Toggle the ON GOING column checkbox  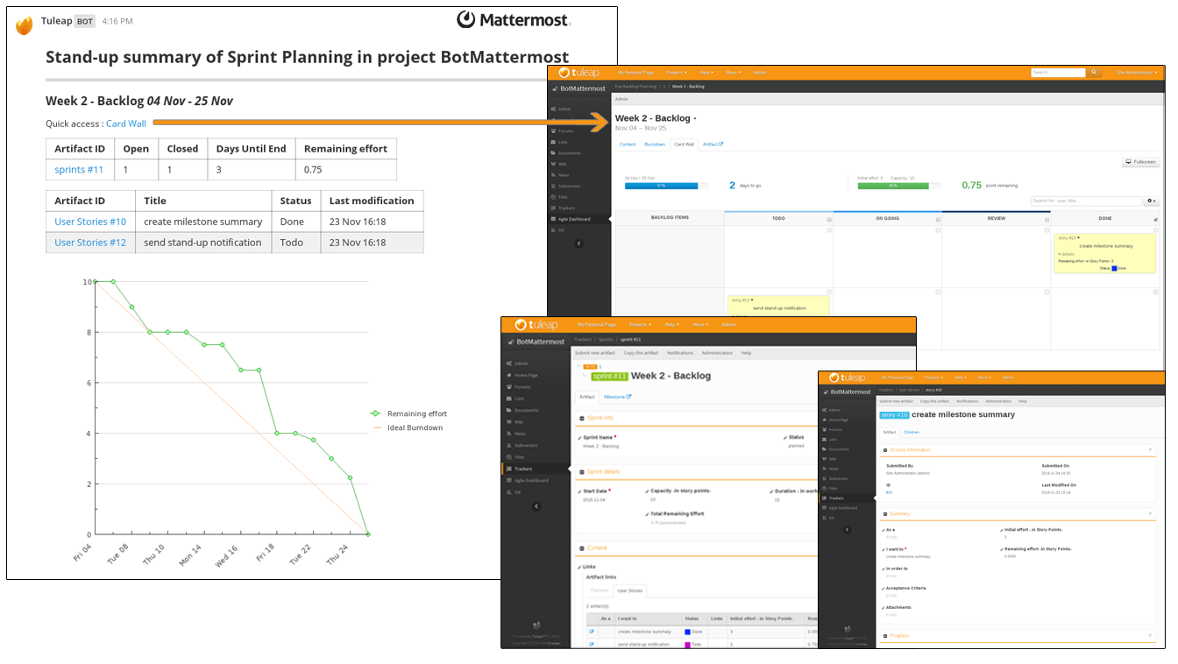[x=937, y=219]
